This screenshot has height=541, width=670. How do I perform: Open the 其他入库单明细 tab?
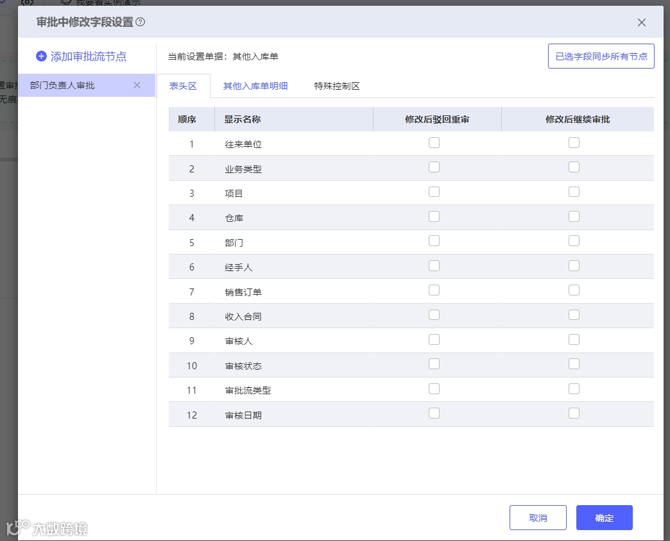point(255,86)
